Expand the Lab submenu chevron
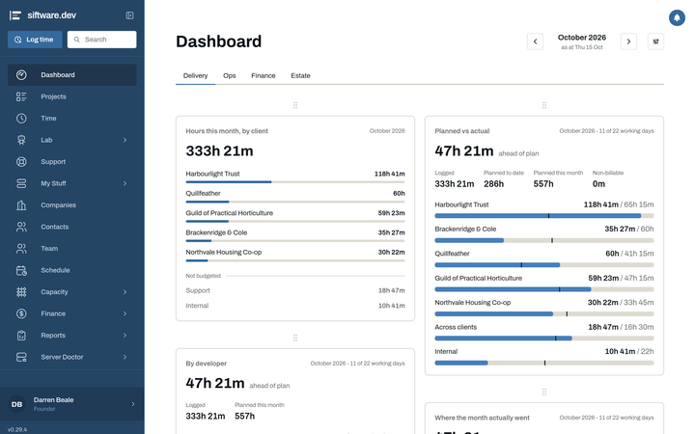 click(125, 140)
